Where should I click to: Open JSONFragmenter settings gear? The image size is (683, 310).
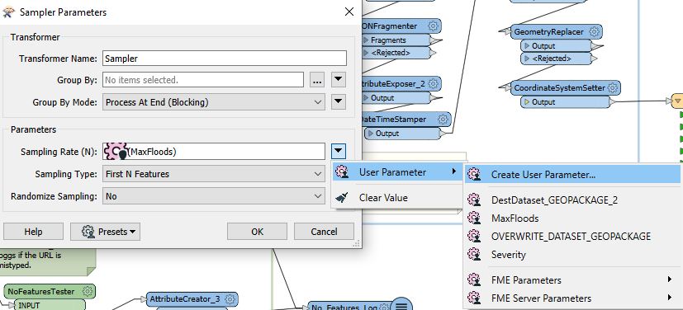click(433, 26)
